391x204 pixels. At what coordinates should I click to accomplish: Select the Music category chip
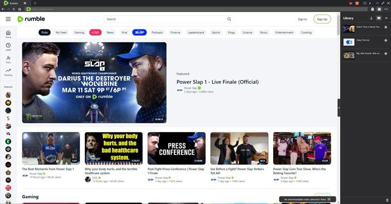(x=264, y=32)
